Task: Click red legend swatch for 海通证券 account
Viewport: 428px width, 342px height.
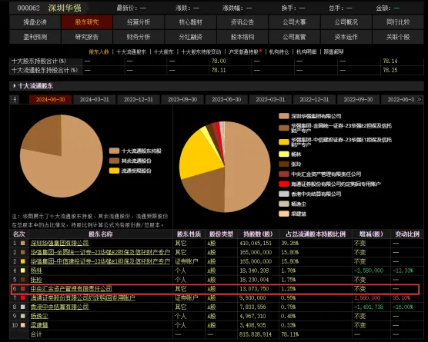Action: [x=284, y=184]
